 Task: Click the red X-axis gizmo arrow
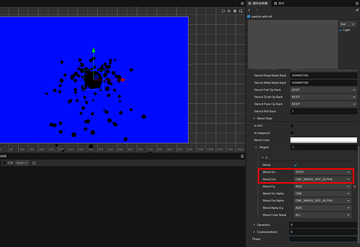pos(124,80)
